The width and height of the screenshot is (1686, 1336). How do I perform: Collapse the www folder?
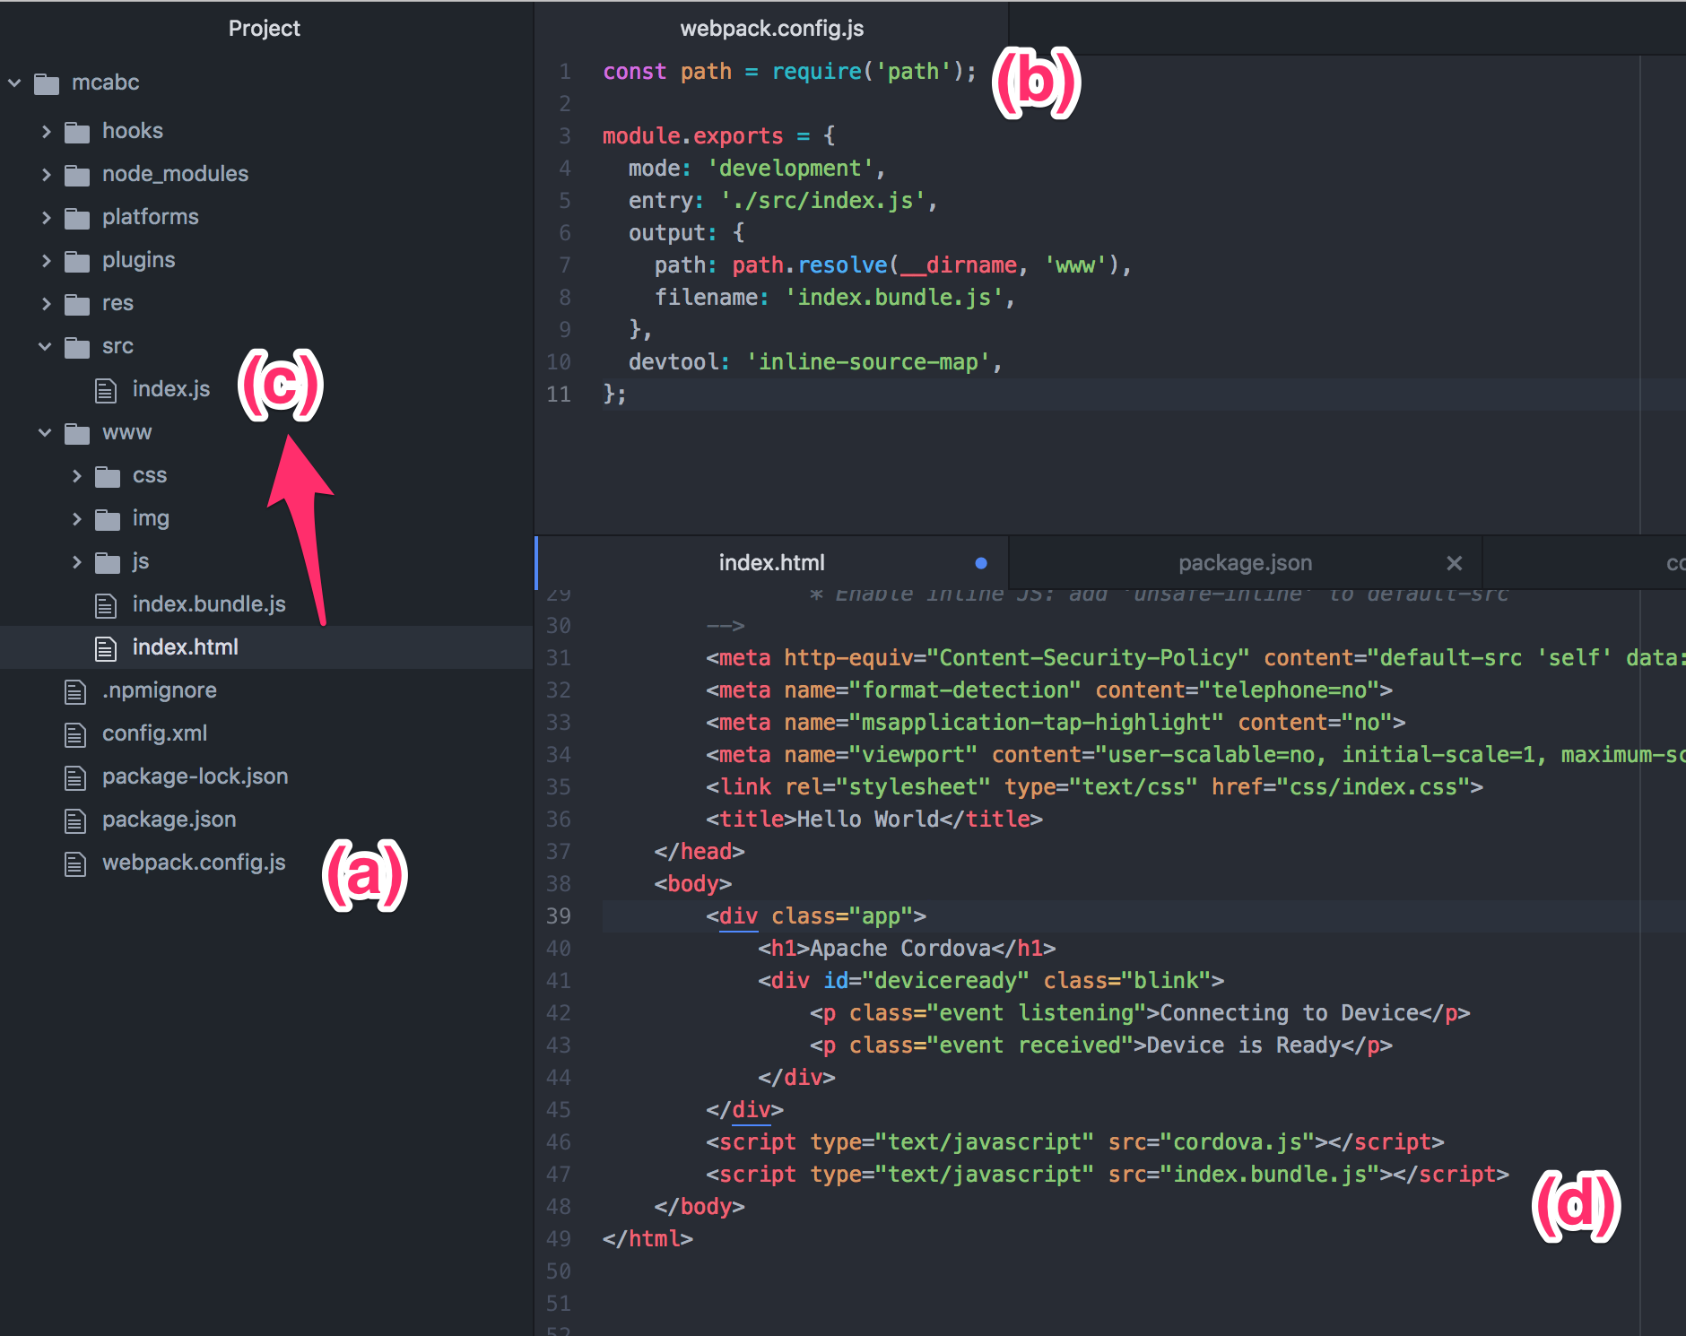[45, 432]
